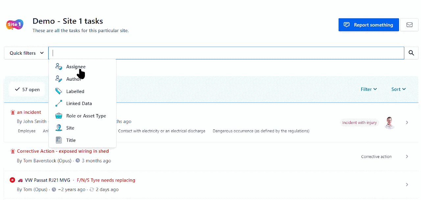Click the siren icon beside Corrective Action
421x200 pixels.
[12, 151]
